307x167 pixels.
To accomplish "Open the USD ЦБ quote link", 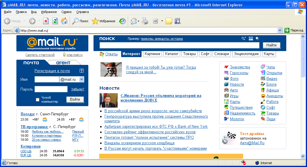I will [26, 151].
